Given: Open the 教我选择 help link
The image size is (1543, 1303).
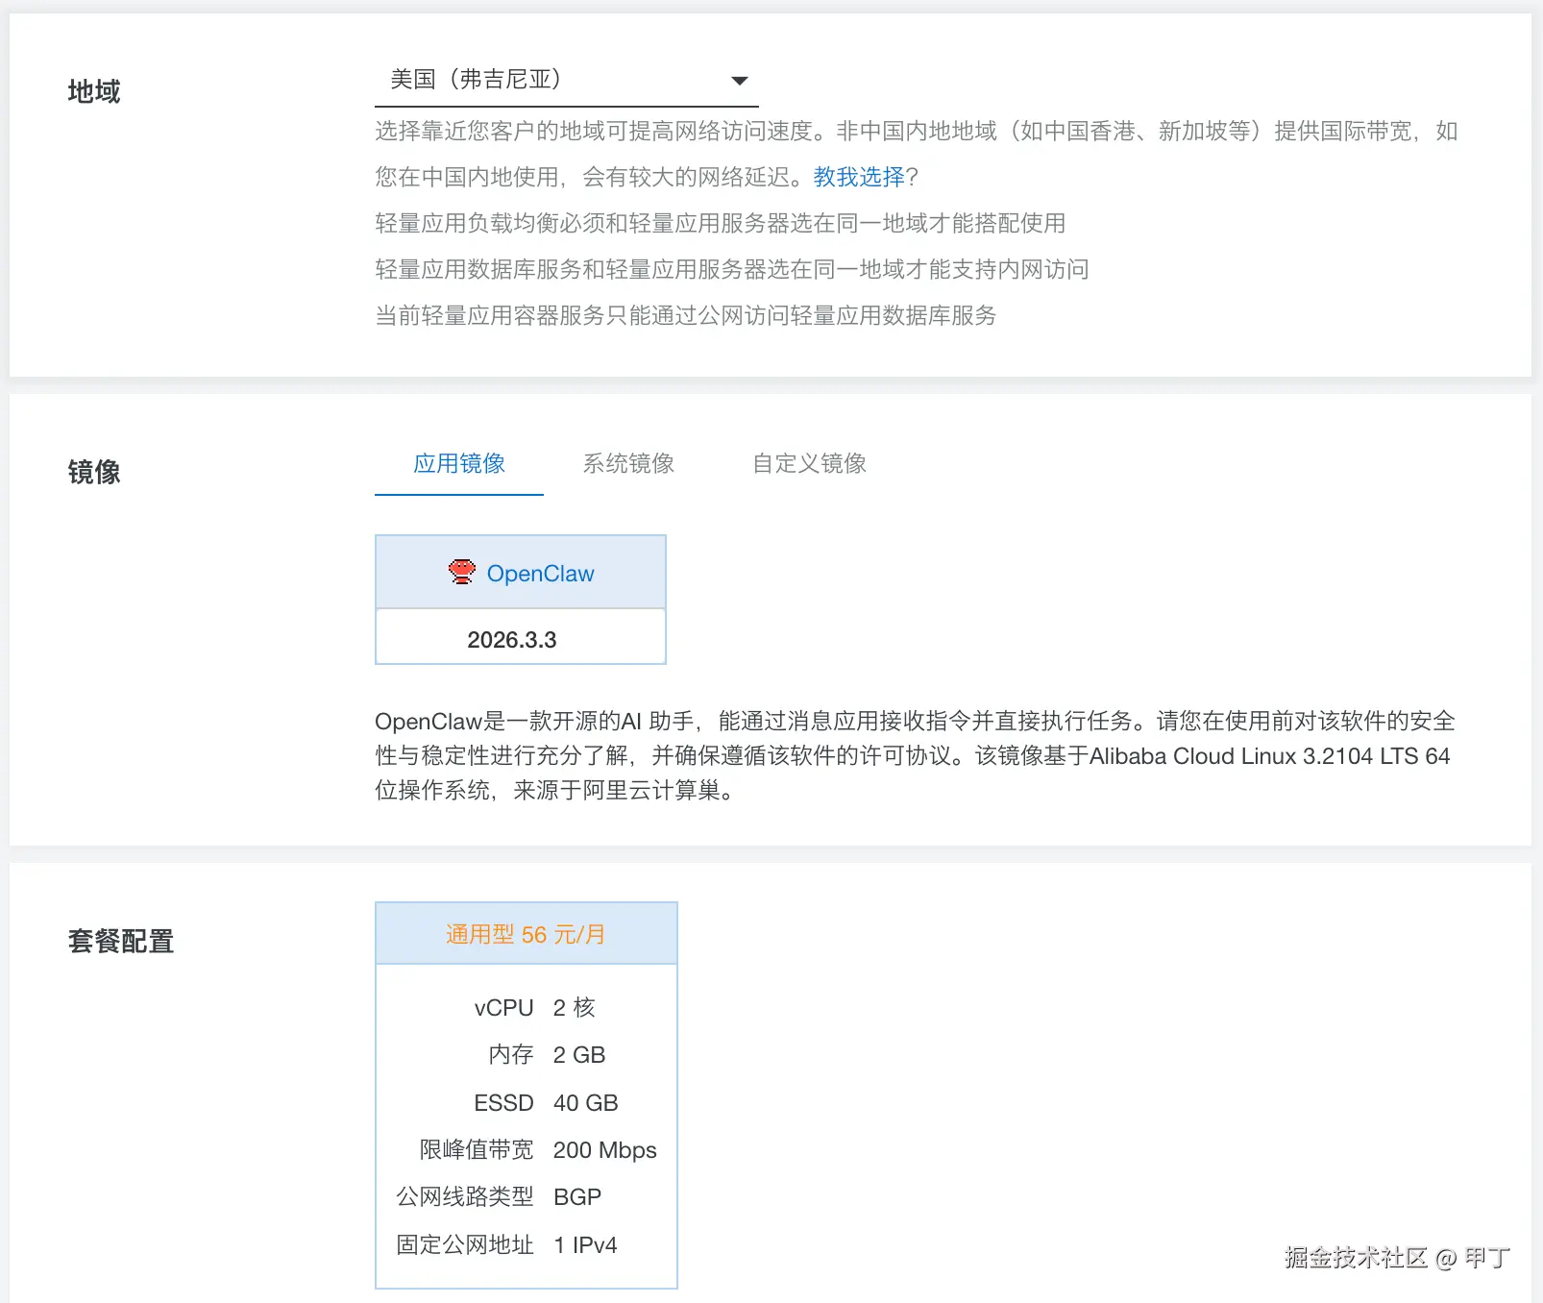Looking at the screenshot, I should click(x=859, y=177).
